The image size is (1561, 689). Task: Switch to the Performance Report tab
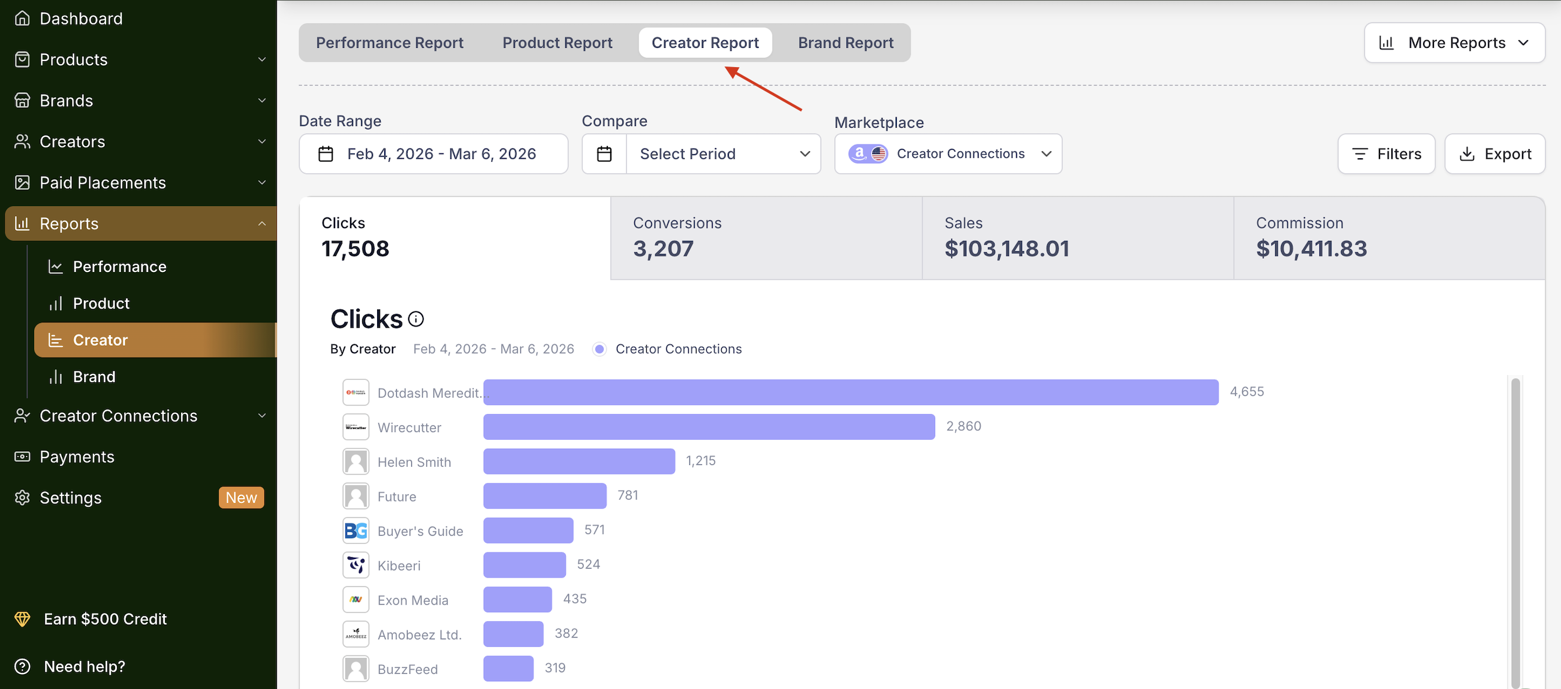390,43
